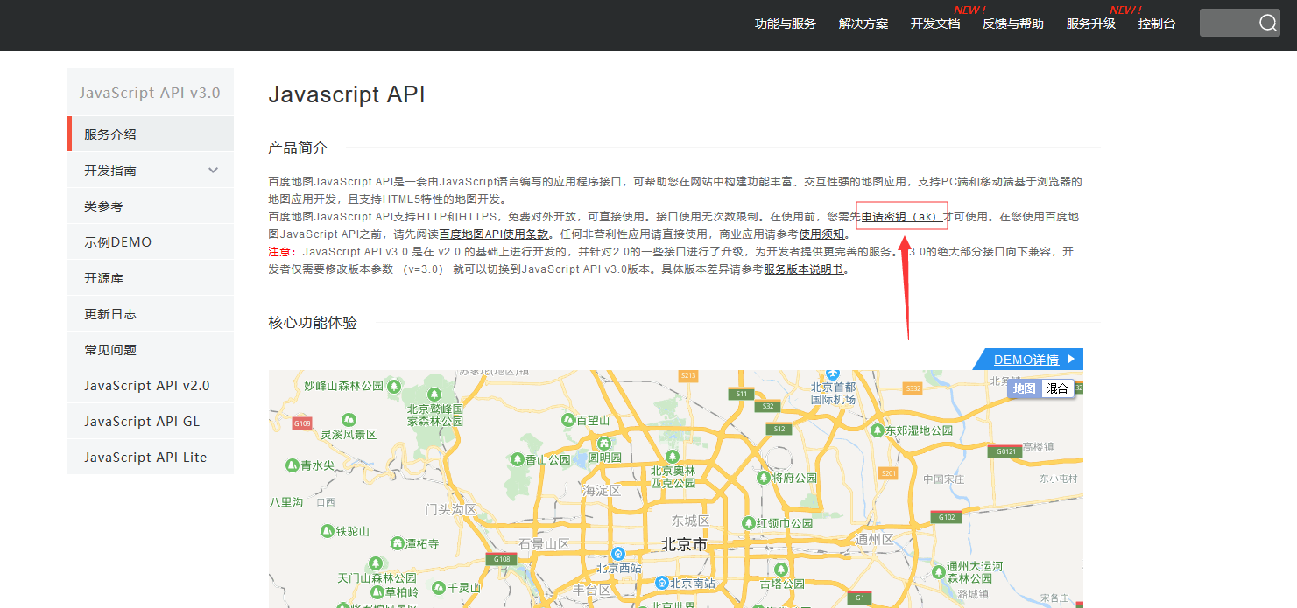Click the DEMO详情 button above map
The width and height of the screenshot is (1297, 608).
(1028, 360)
